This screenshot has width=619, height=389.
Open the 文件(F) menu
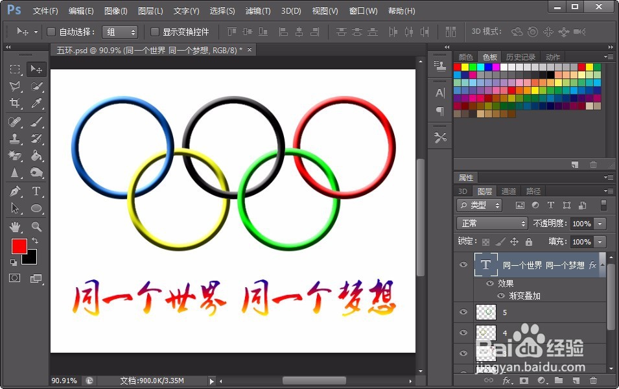tap(45, 11)
